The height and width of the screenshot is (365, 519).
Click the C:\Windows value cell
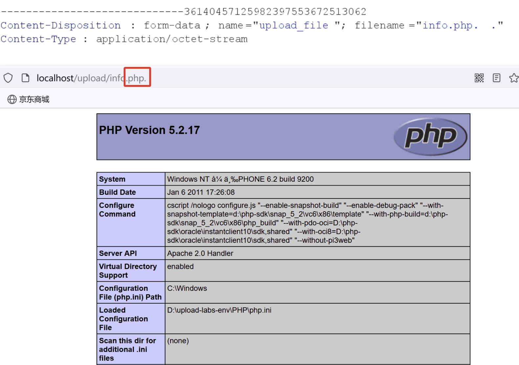coord(317,292)
